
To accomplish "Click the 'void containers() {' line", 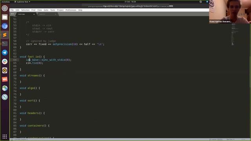I will coord(35,126).
